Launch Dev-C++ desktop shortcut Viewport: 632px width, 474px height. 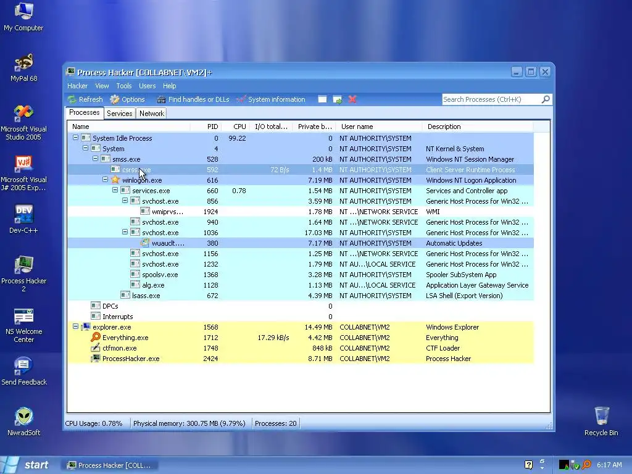(23, 219)
